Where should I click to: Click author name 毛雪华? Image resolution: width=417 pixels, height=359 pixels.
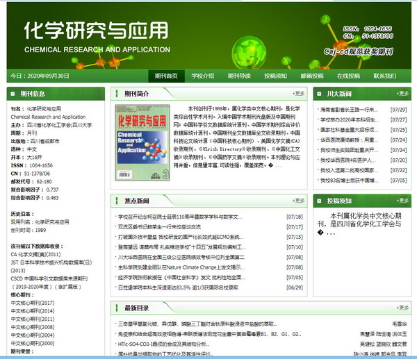click(x=400, y=324)
